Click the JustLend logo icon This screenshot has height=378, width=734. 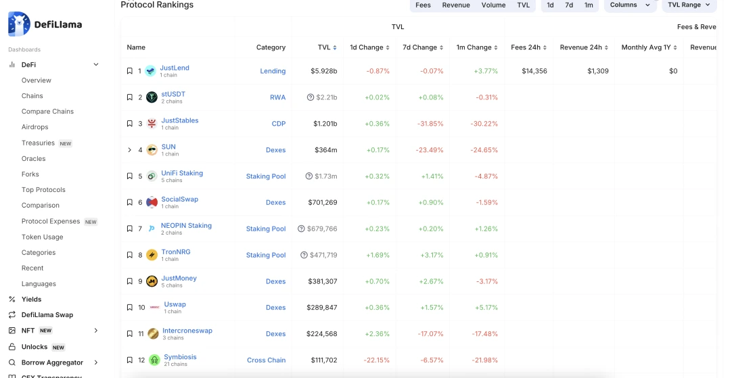[x=150, y=71]
